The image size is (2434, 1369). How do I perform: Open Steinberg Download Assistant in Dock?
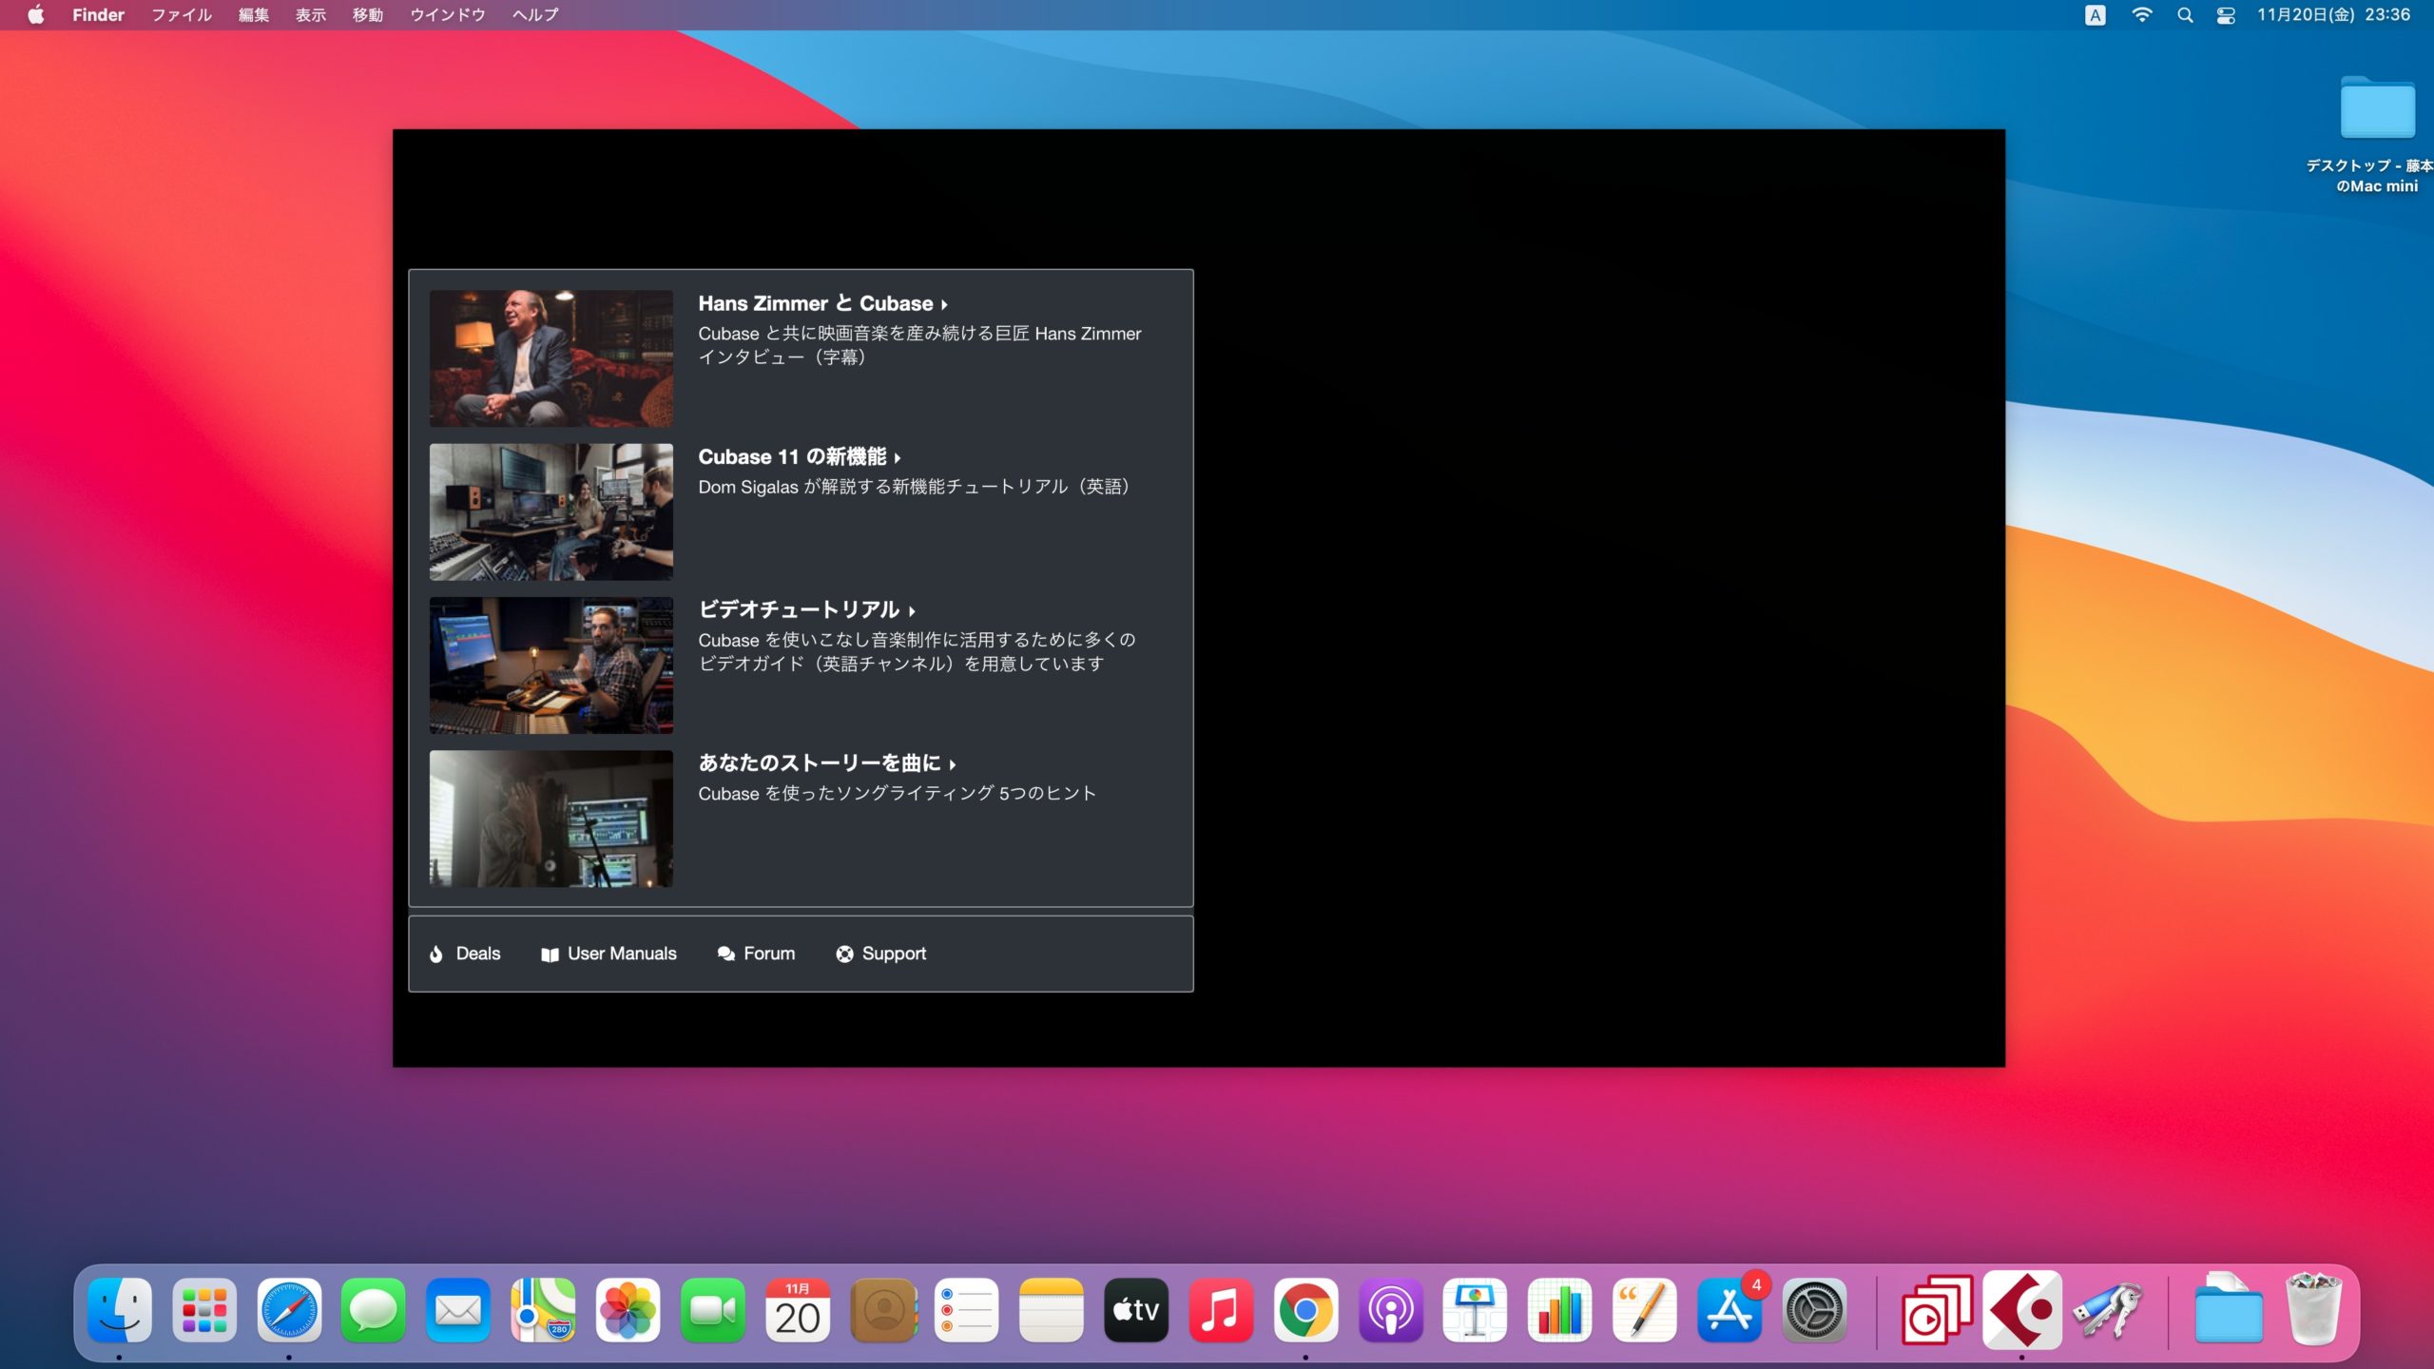click(x=1937, y=1310)
